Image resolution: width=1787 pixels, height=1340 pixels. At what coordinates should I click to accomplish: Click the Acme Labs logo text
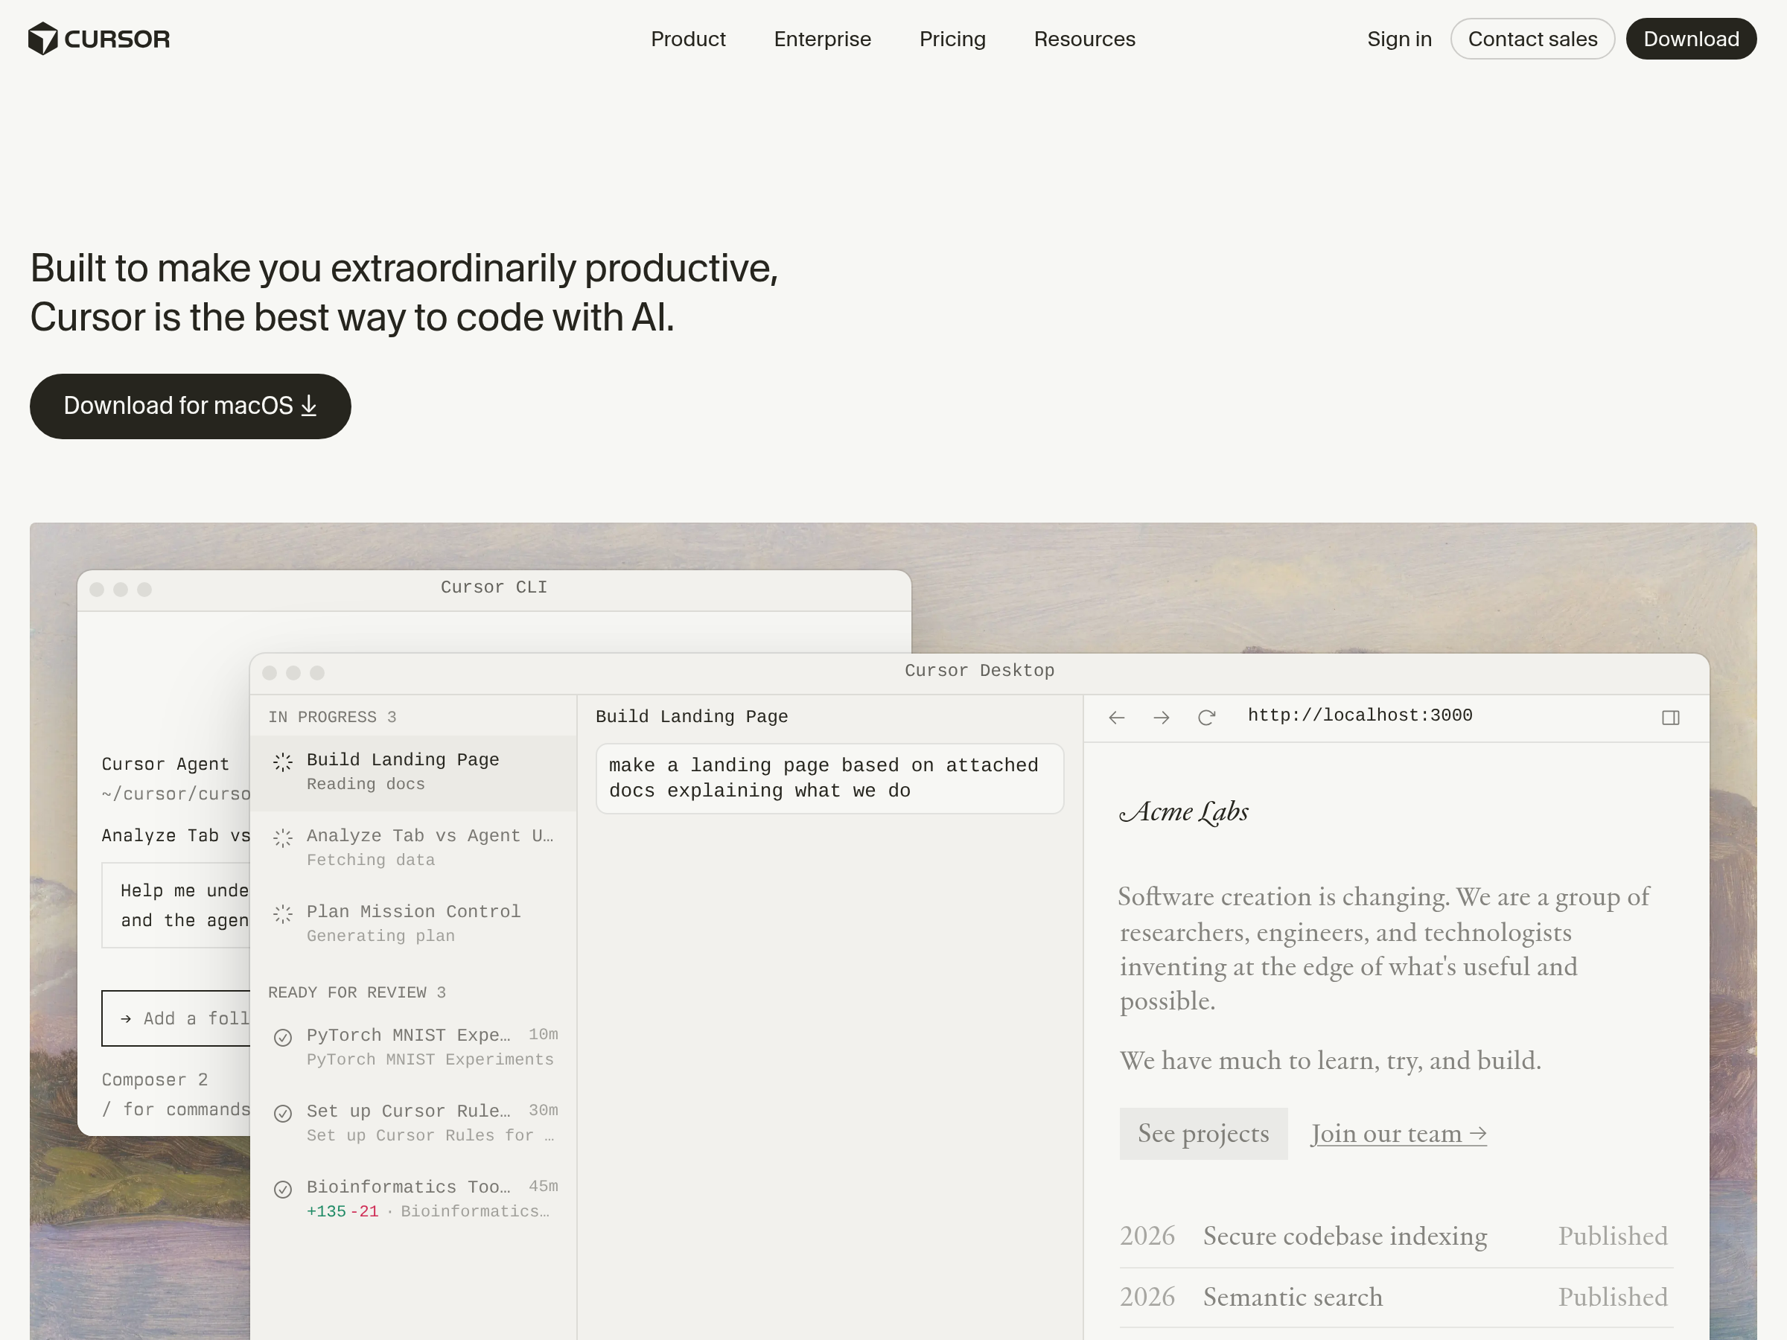click(1184, 811)
